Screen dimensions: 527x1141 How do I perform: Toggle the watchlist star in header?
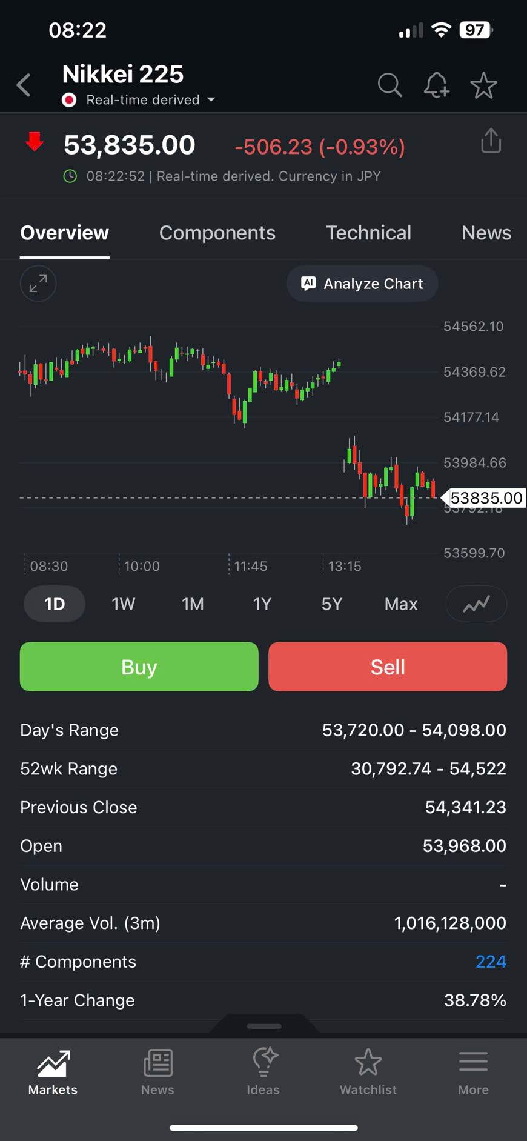coord(483,85)
